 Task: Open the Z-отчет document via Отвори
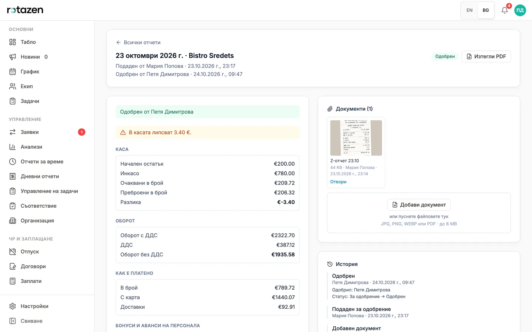[338, 182]
